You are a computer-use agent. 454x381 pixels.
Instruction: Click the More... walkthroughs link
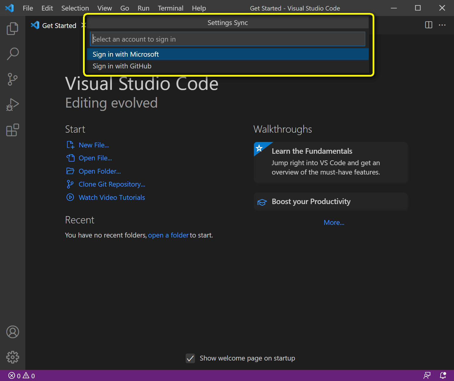334,222
